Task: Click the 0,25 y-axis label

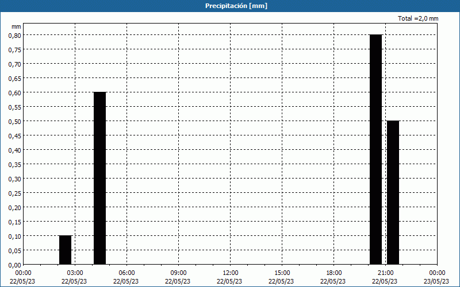Action: [x=15, y=193]
